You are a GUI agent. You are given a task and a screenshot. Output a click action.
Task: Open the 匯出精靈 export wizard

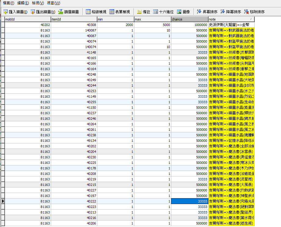43,12
